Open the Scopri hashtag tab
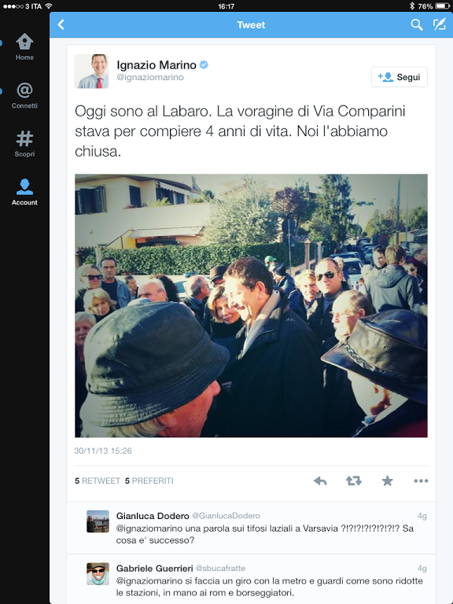 (24, 144)
